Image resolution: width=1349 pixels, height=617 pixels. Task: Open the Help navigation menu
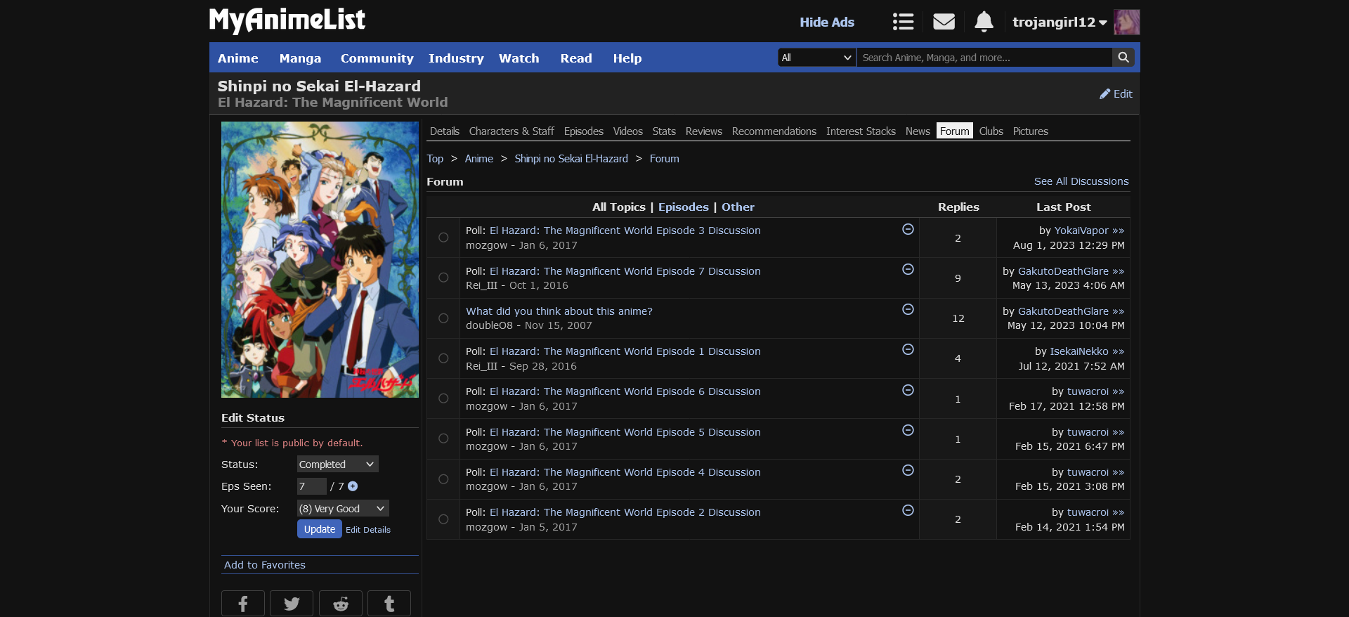(627, 58)
